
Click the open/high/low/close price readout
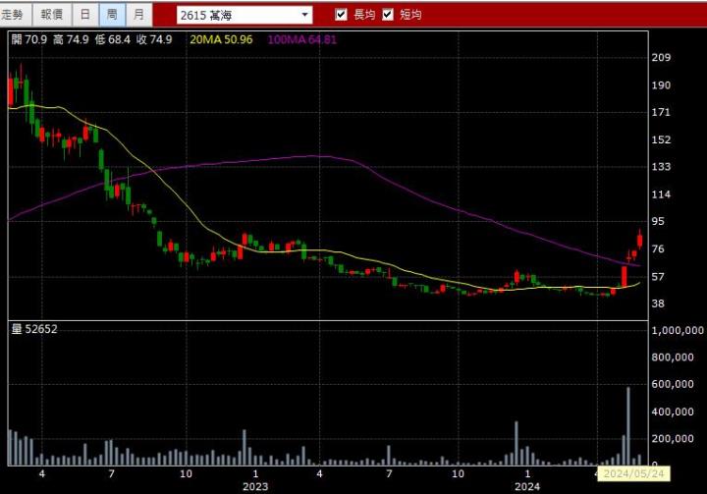click(91, 40)
